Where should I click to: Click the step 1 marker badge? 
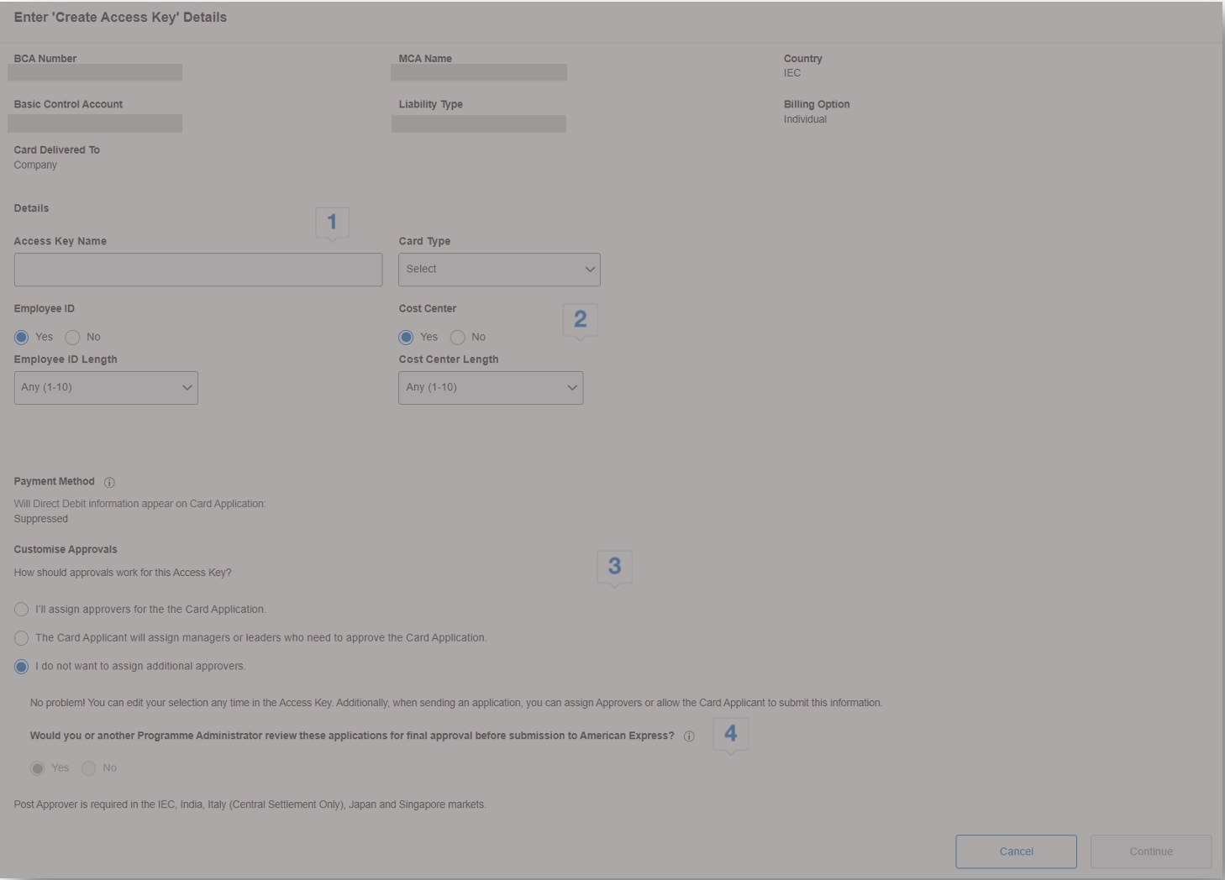pos(331,221)
